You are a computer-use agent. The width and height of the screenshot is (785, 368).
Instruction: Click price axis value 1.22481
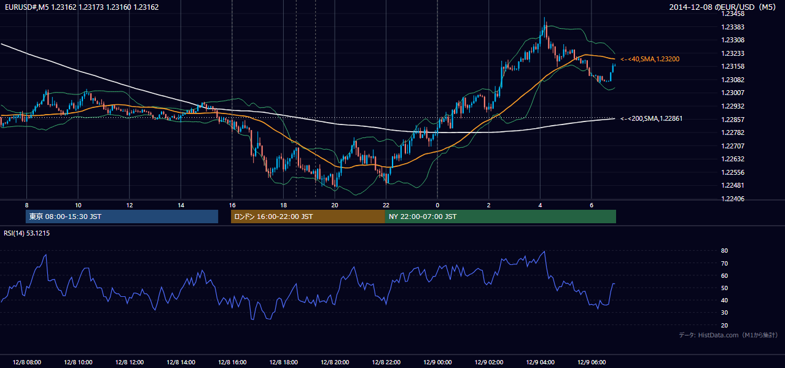pos(733,185)
